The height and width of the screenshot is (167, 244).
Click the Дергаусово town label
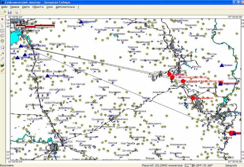(x=75, y=26)
